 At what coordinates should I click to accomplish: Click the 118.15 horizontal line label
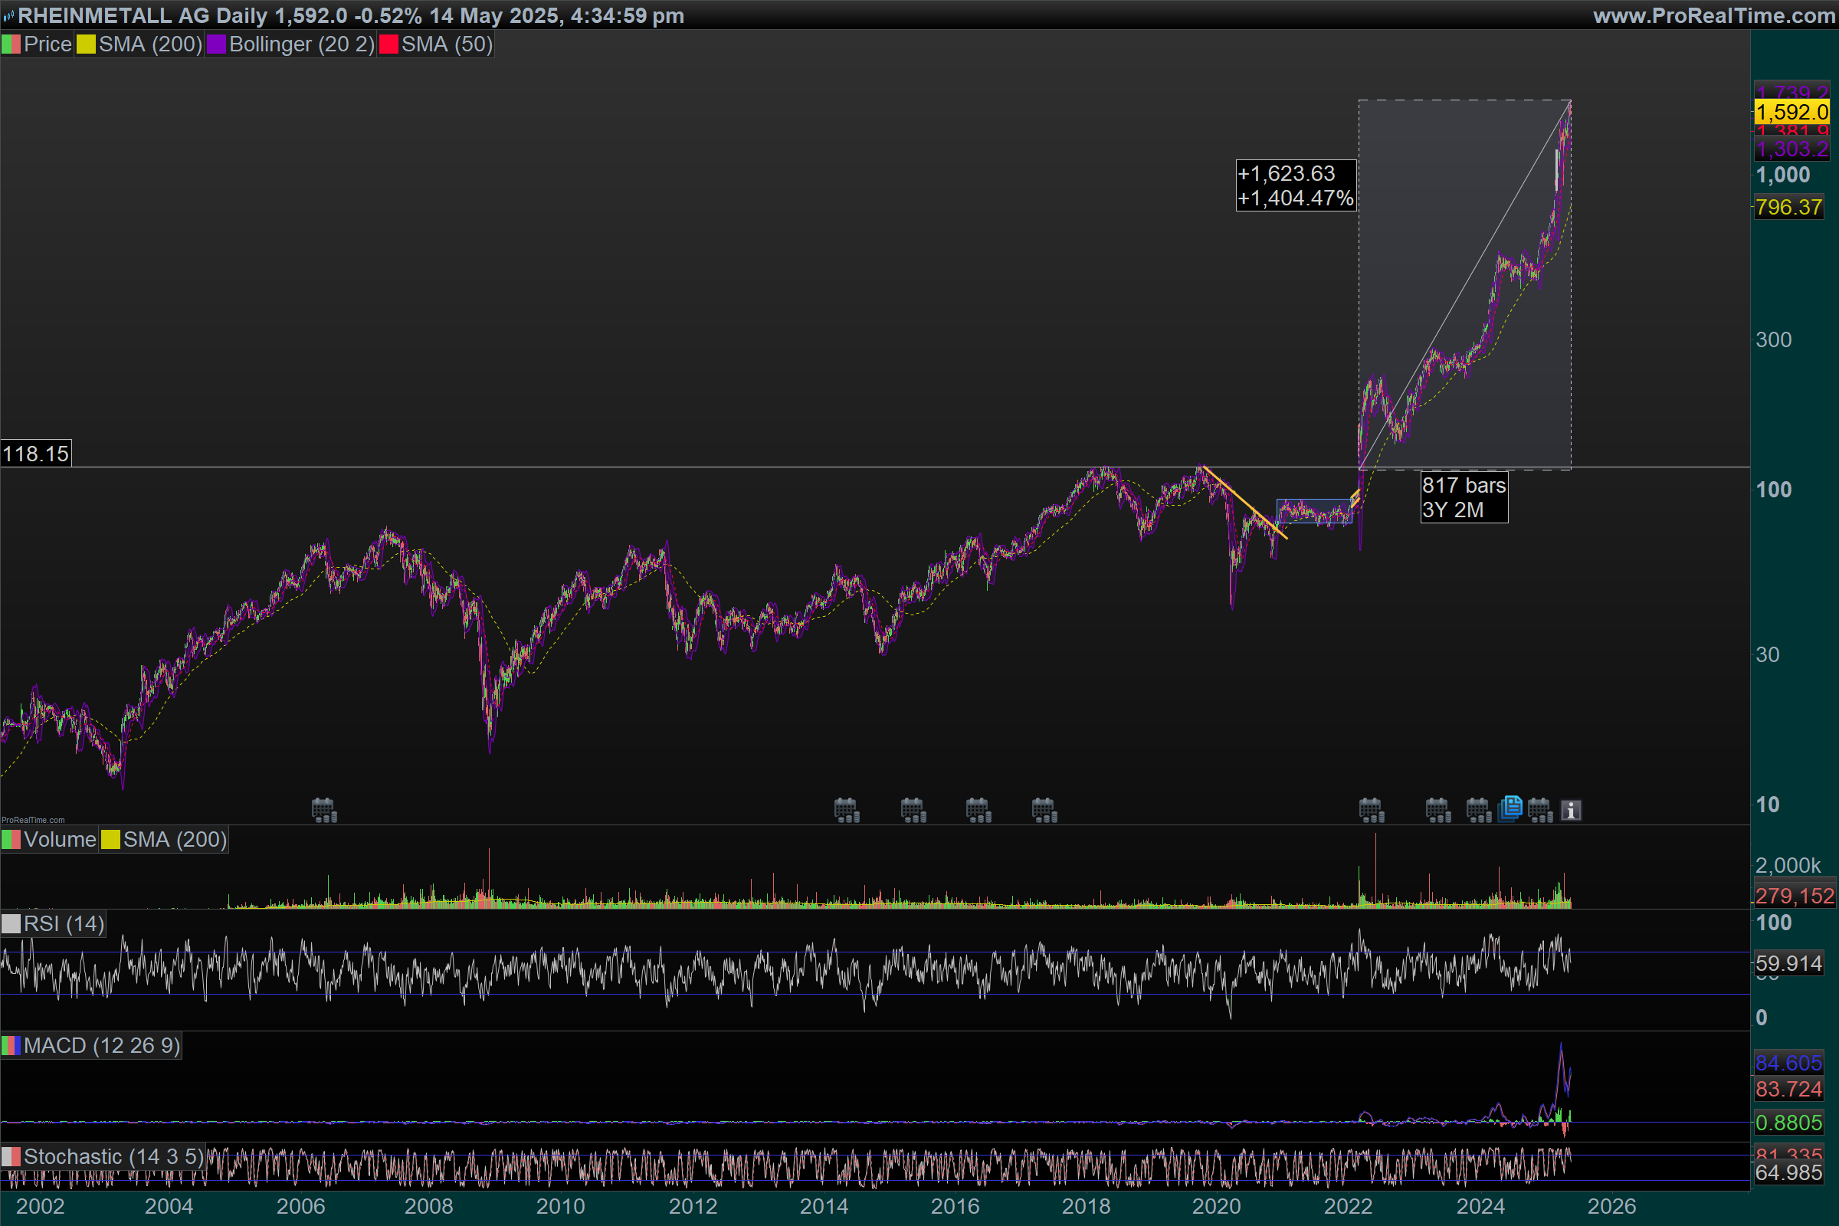pyautogui.click(x=36, y=454)
